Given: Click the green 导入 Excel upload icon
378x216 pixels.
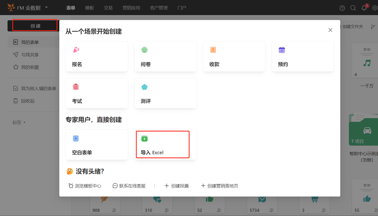Looking at the screenshot, I should pyautogui.click(x=144, y=139).
